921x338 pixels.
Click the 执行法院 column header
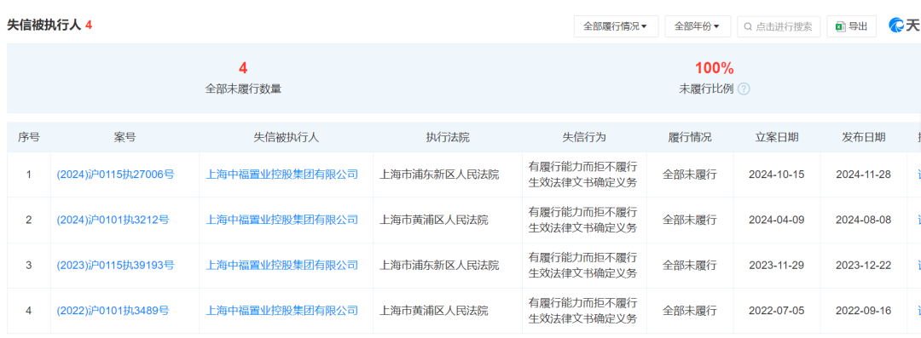pyautogui.click(x=448, y=137)
